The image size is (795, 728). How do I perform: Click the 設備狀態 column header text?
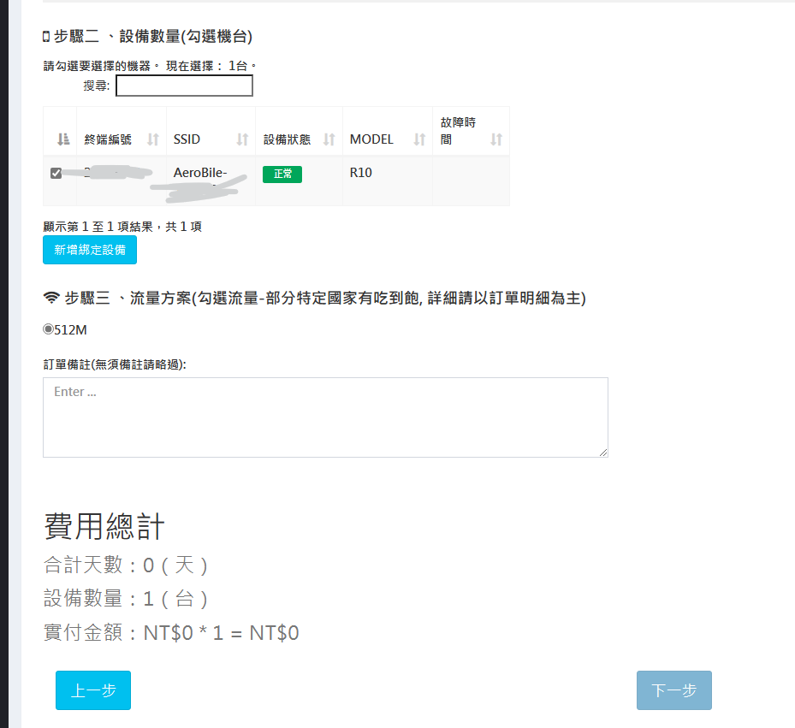tap(287, 139)
